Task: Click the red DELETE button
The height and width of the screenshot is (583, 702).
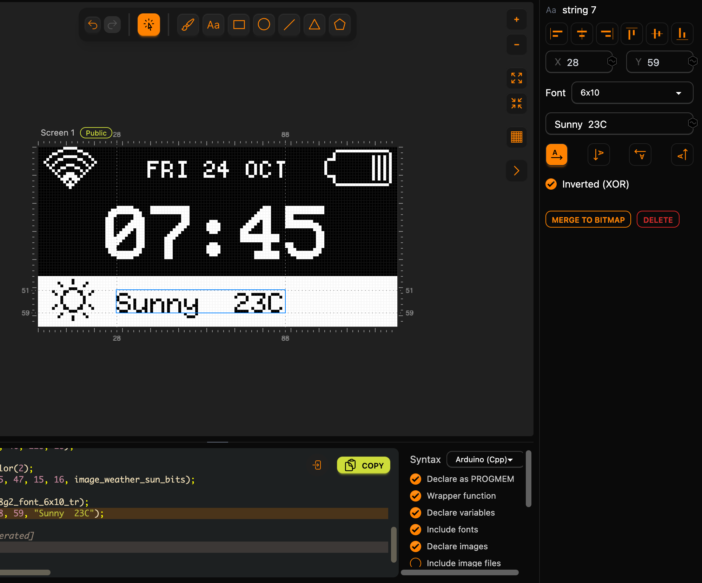Action: [x=658, y=220]
